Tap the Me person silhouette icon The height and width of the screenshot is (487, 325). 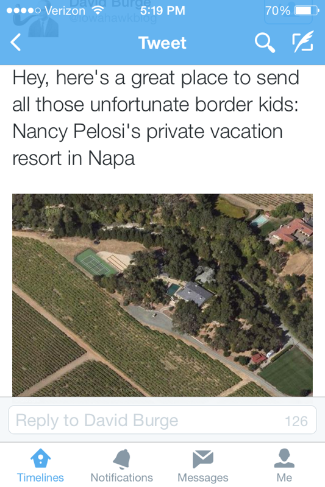(284, 458)
